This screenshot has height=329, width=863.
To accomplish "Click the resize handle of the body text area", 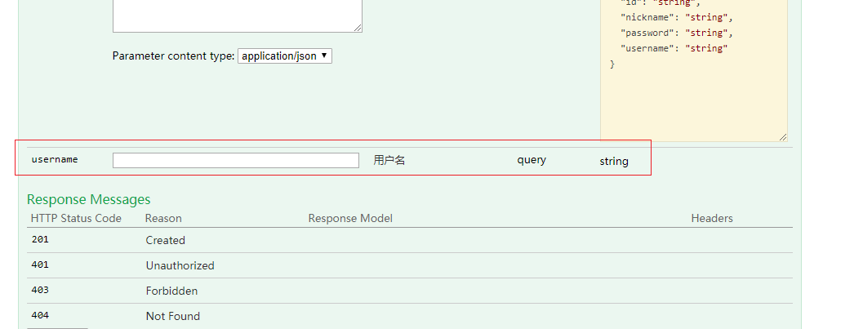I will (x=358, y=28).
